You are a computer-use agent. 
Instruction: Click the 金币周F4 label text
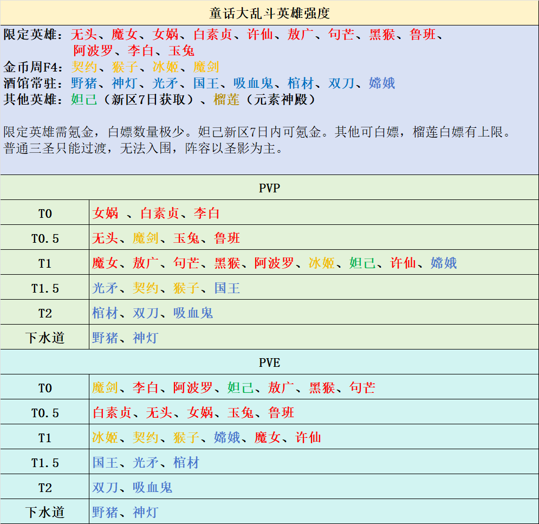[x=33, y=67]
